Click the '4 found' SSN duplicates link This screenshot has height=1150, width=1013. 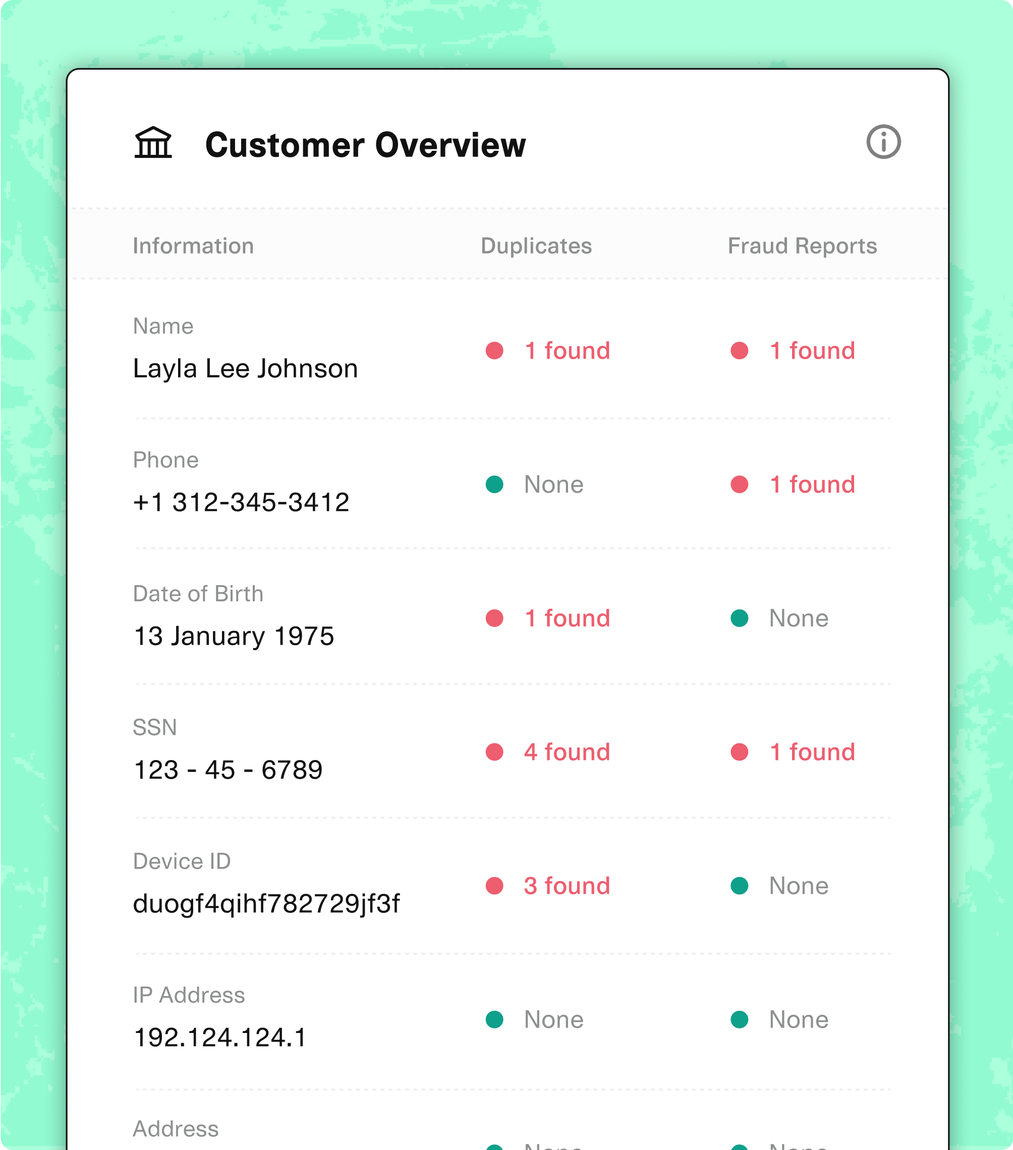click(567, 751)
